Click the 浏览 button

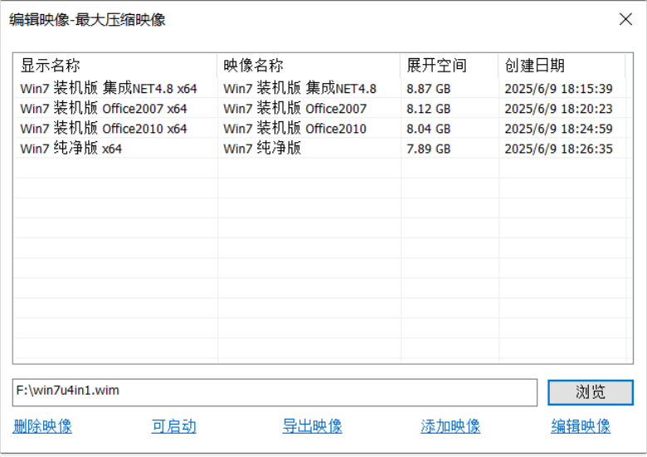point(591,392)
